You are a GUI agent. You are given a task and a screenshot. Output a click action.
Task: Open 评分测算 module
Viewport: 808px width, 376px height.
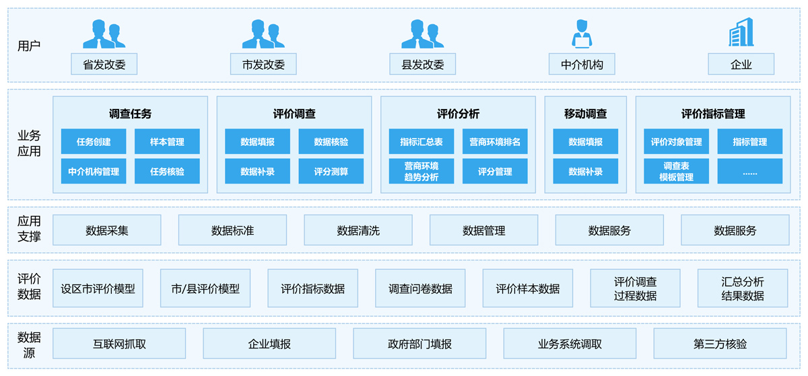[x=331, y=172]
